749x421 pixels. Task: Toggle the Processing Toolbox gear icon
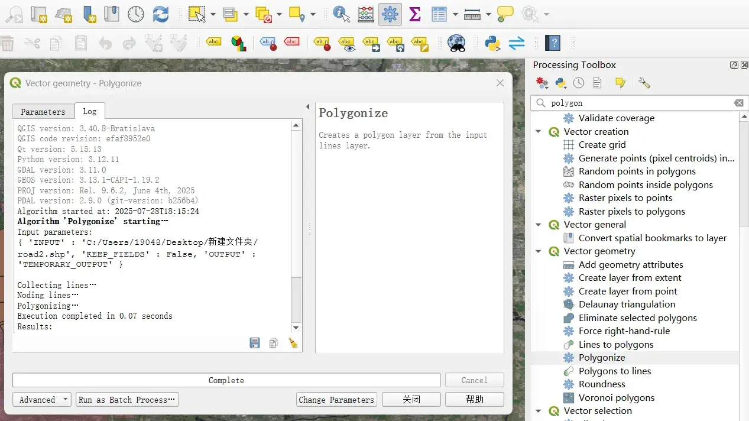[390, 14]
